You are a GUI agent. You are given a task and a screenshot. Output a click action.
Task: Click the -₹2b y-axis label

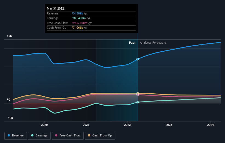click(x=10, y=118)
